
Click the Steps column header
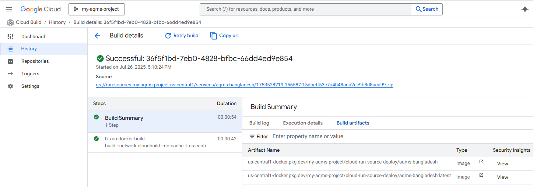[99, 104]
